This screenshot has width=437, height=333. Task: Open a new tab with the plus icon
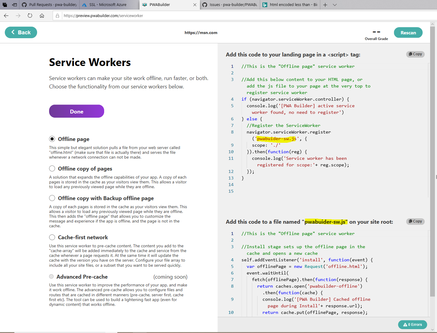pos(325,5)
